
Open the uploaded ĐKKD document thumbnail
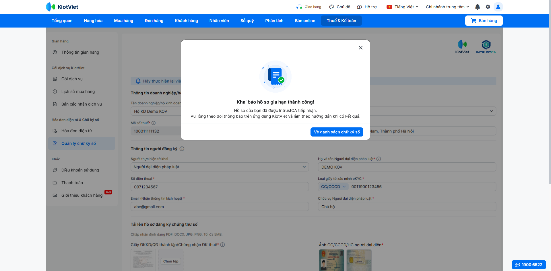[143, 260]
